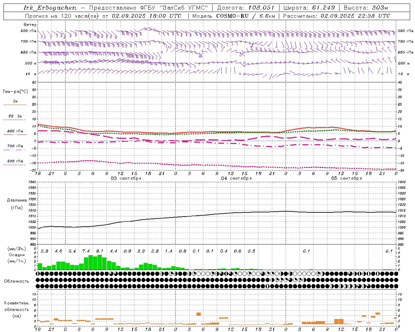This screenshot has height=332, width=415.
Task: Click the 'Тем-ра(°C)' temperature panel label
Action: pyautogui.click(x=15, y=92)
